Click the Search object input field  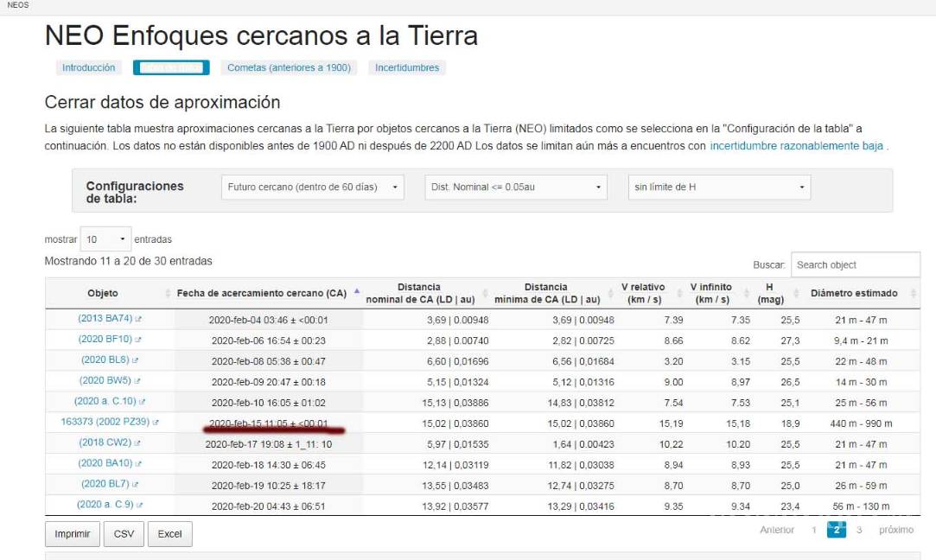pos(855,265)
